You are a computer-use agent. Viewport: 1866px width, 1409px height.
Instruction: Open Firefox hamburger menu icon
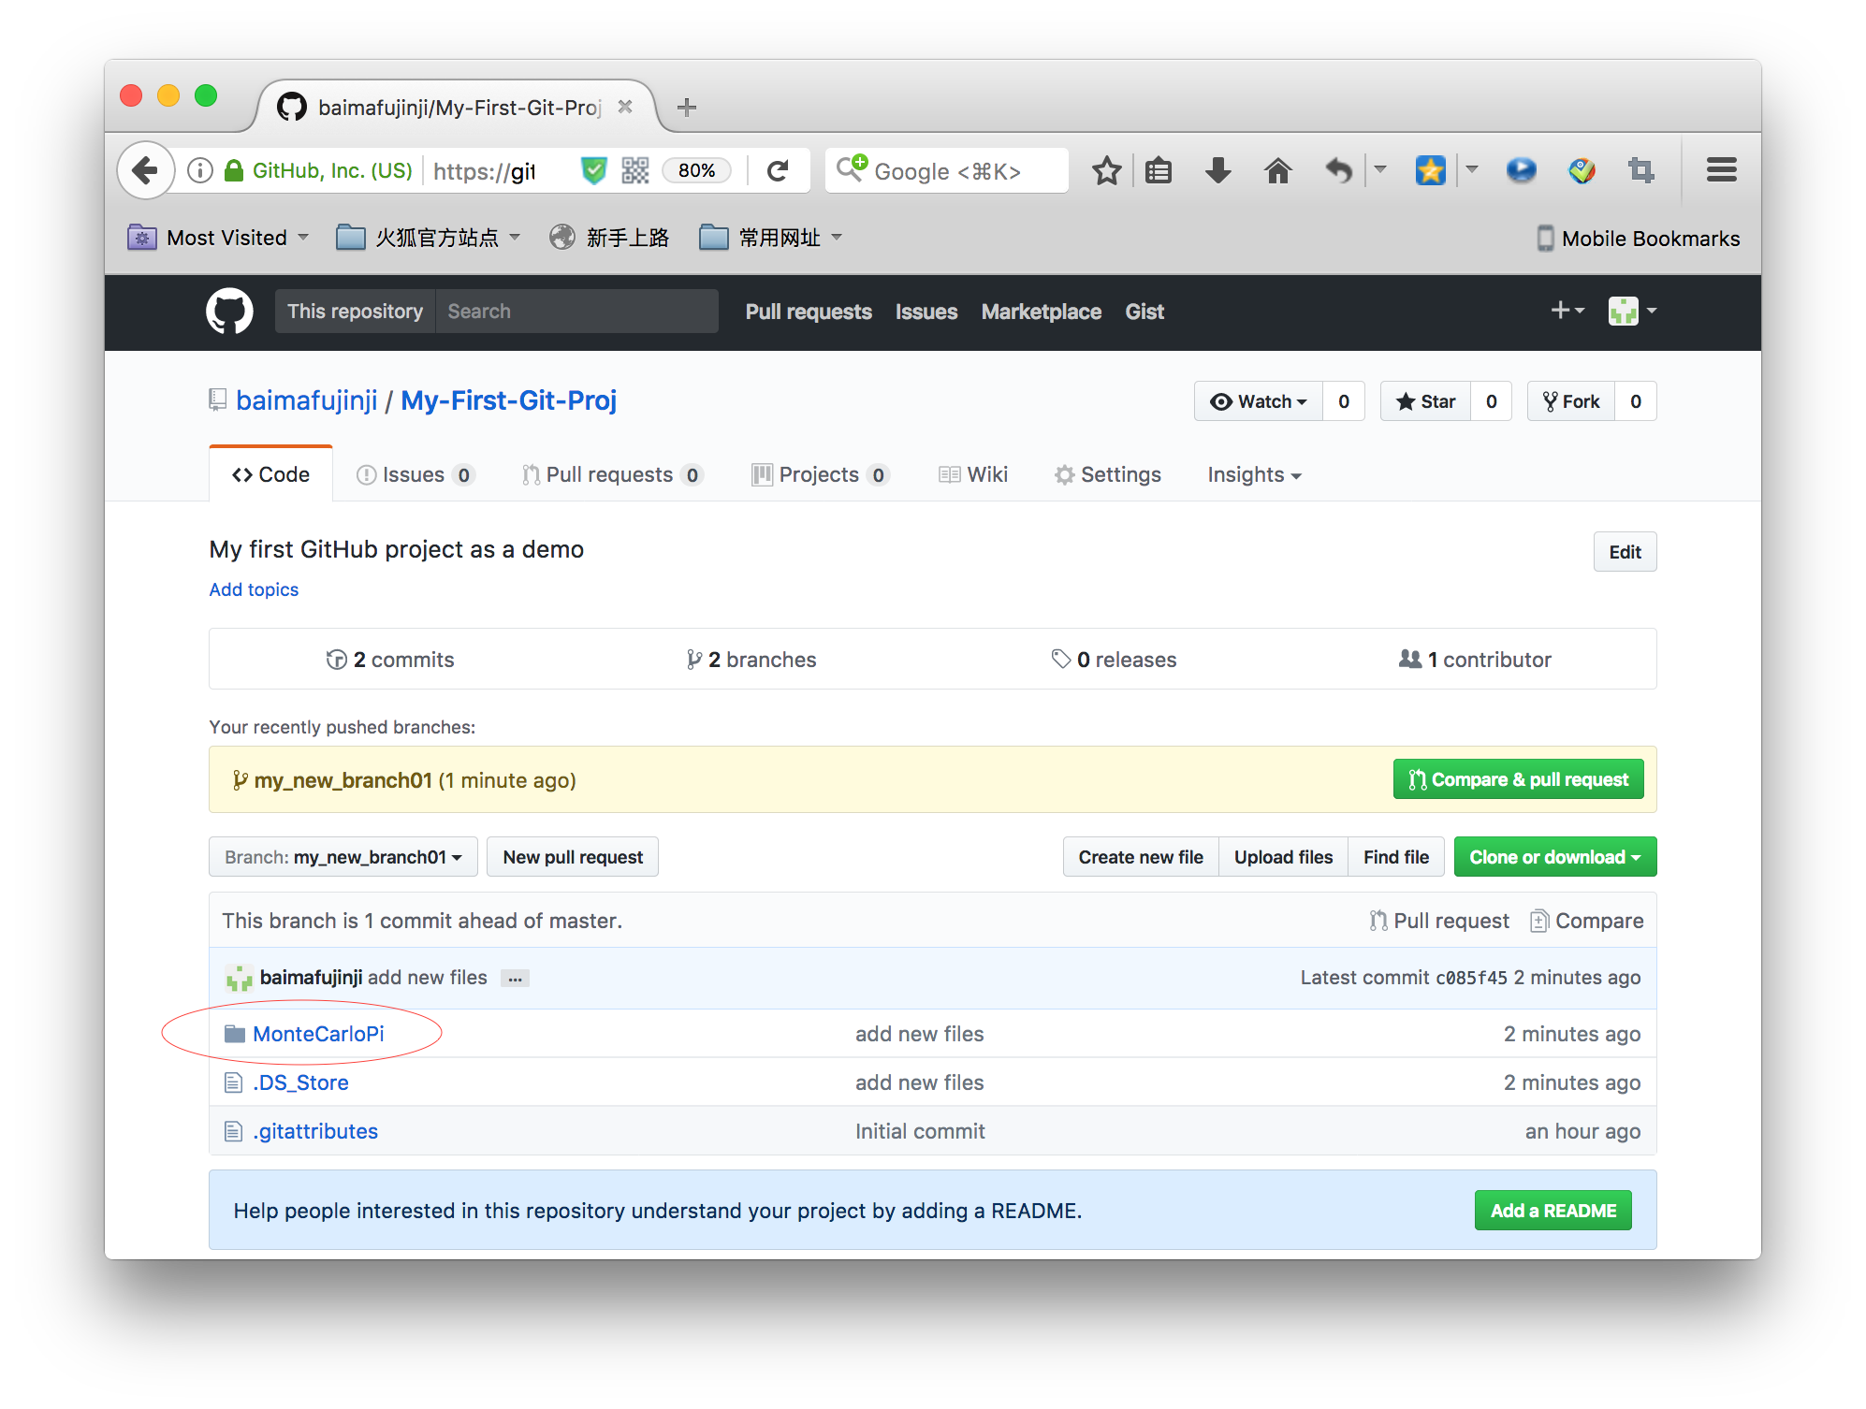tap(1721, 170)
